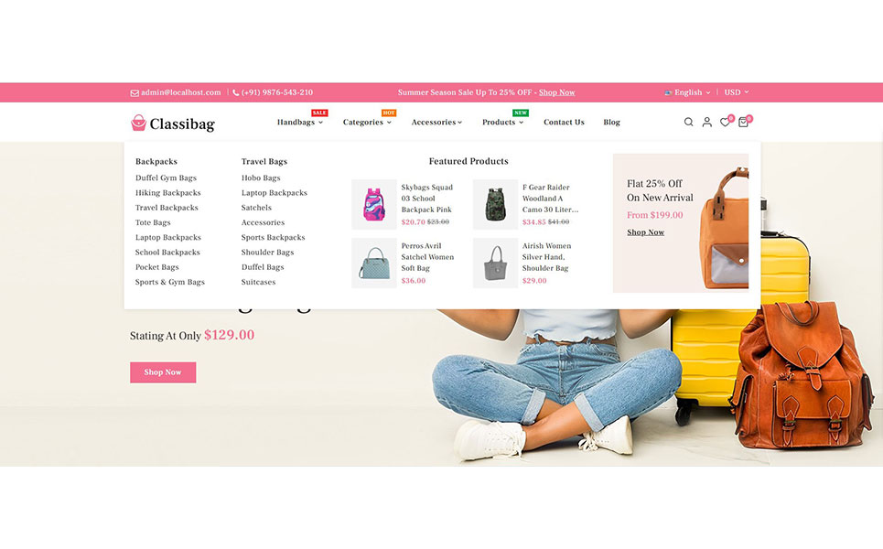
Task: Select the Skybags Squad pink backpack thumbnail
Action: click(374, 204)
